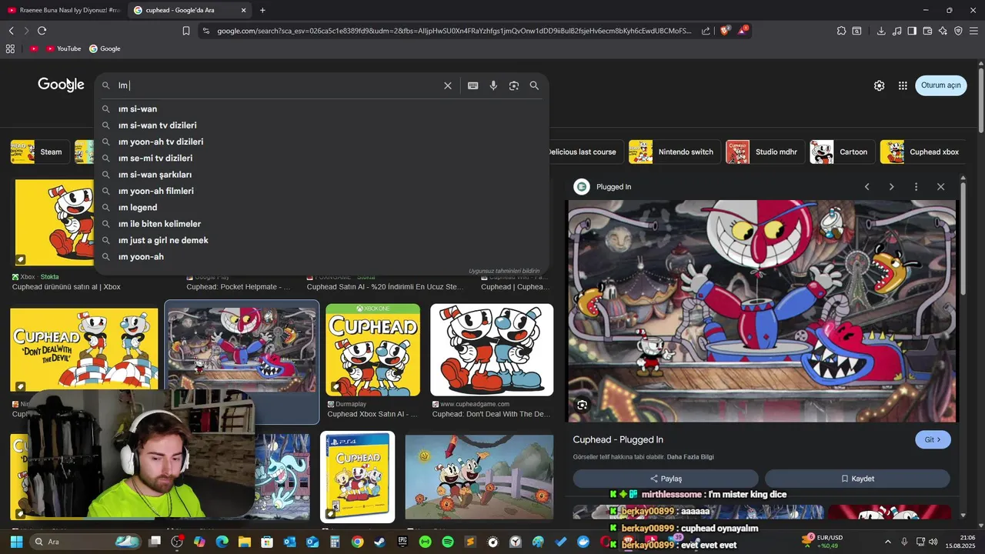Show previous image in preview panel
The width and height of the screenshot is (985, 554).
(x=866, y=187)
